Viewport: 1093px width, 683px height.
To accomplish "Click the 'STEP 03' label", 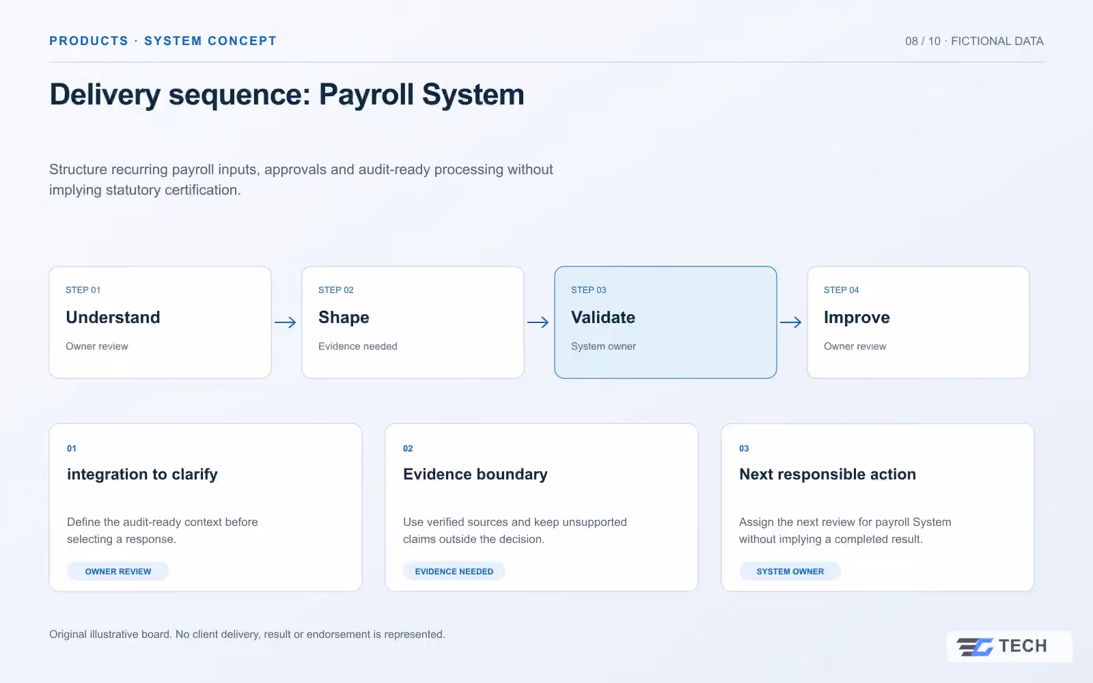I will 589,290.
